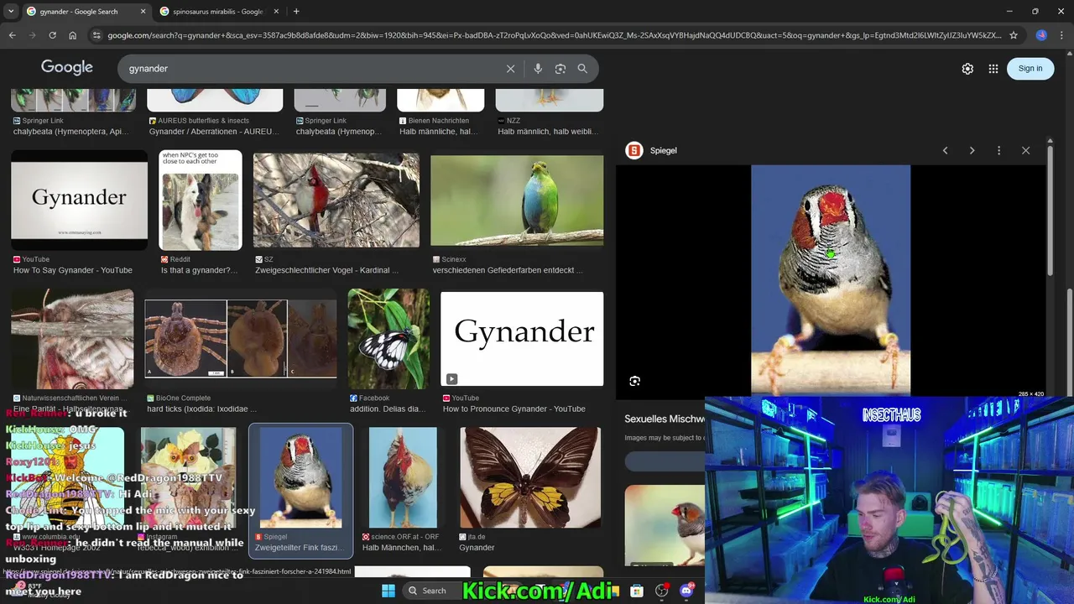The height and width of the screenshot is (604, 1074).
Task: Open the large zebra finch preview image
Action: (x=831, y=280)
